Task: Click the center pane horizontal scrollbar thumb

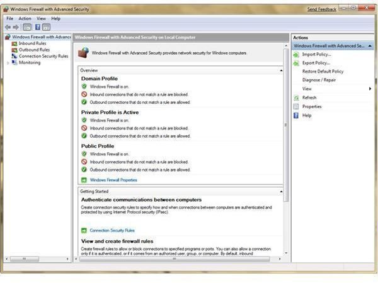Action: click(x=175, y=259)
